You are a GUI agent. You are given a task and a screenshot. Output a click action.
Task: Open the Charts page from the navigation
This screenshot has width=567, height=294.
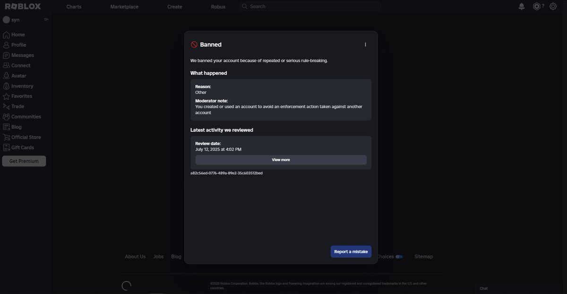[x=74, y=6]
